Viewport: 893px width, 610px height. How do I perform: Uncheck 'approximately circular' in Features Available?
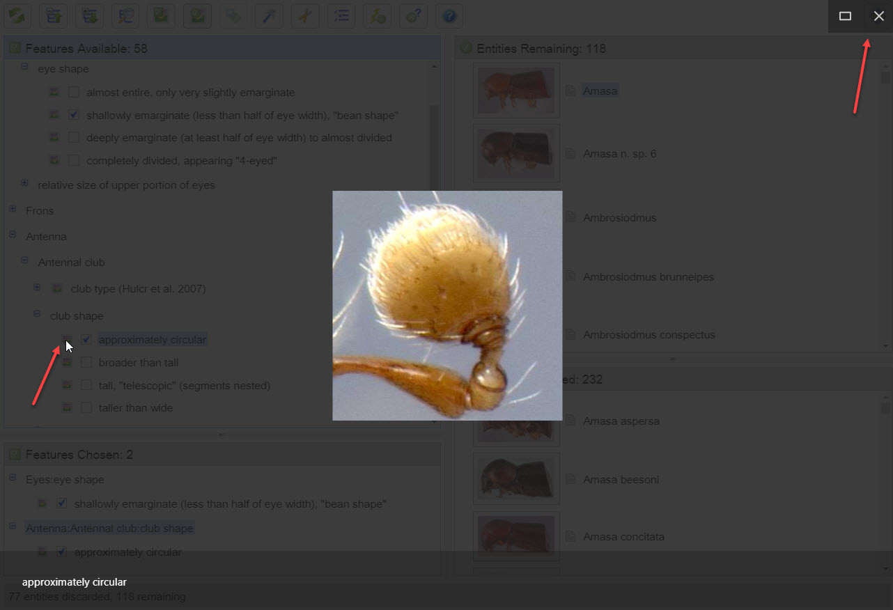click(86, 340)
